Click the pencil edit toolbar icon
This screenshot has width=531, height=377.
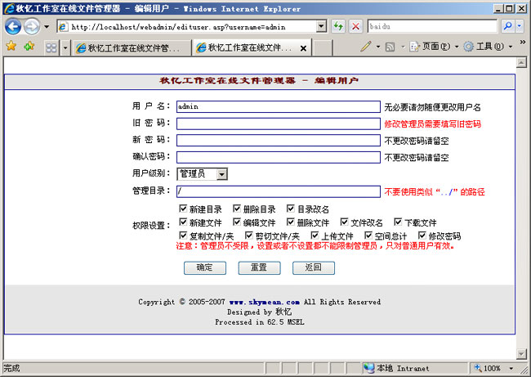[x=366, y=47]
